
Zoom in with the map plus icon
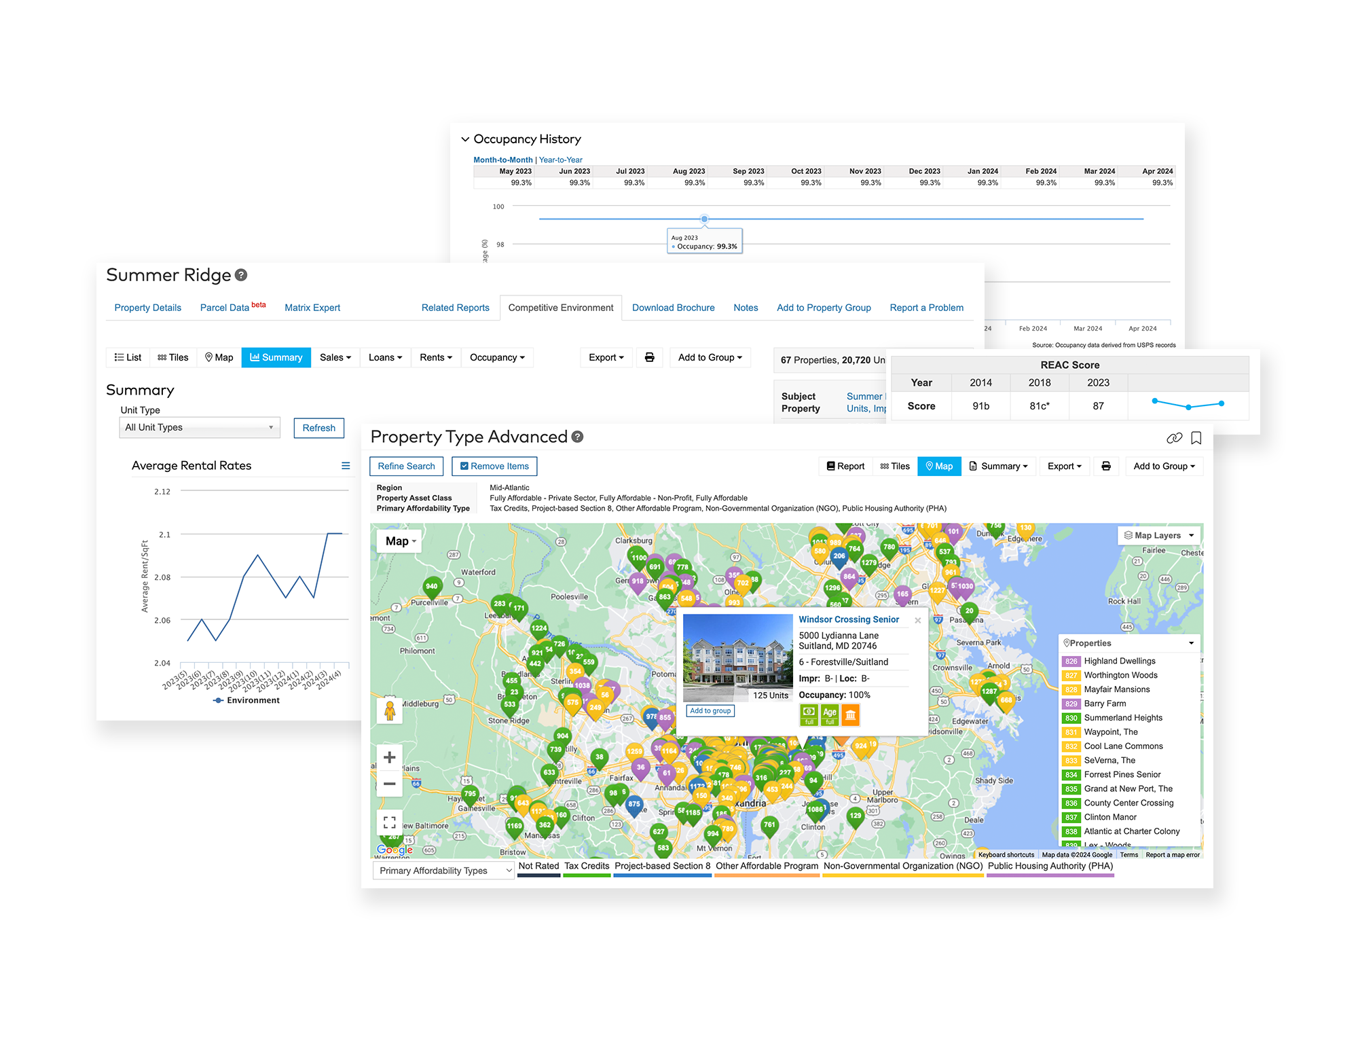point(389,757)
